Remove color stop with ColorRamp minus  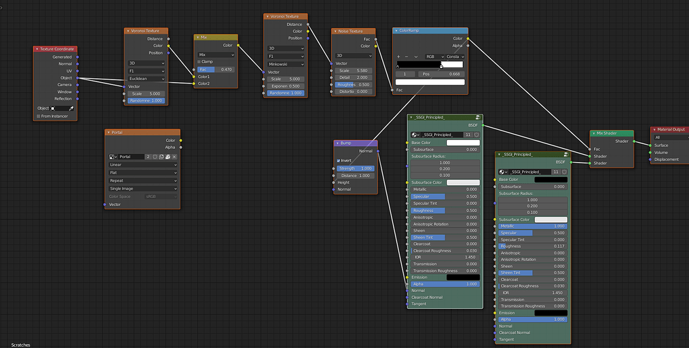(x=406, y=57)
